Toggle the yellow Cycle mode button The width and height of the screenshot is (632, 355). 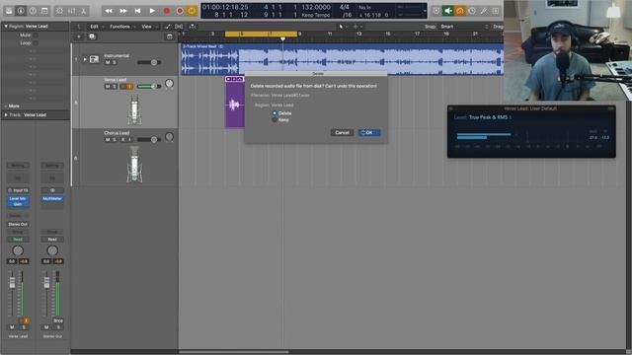click(192, 11)
